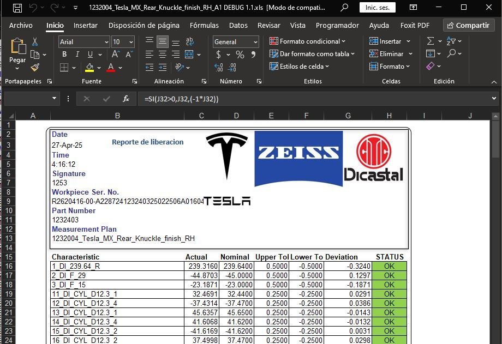Align text to the middle vertically

coord(162,41)
